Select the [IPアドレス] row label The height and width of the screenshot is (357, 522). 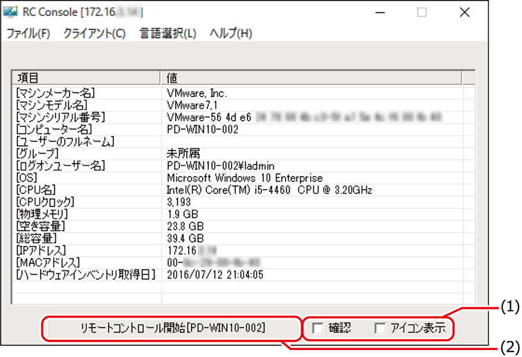[41, 251]
